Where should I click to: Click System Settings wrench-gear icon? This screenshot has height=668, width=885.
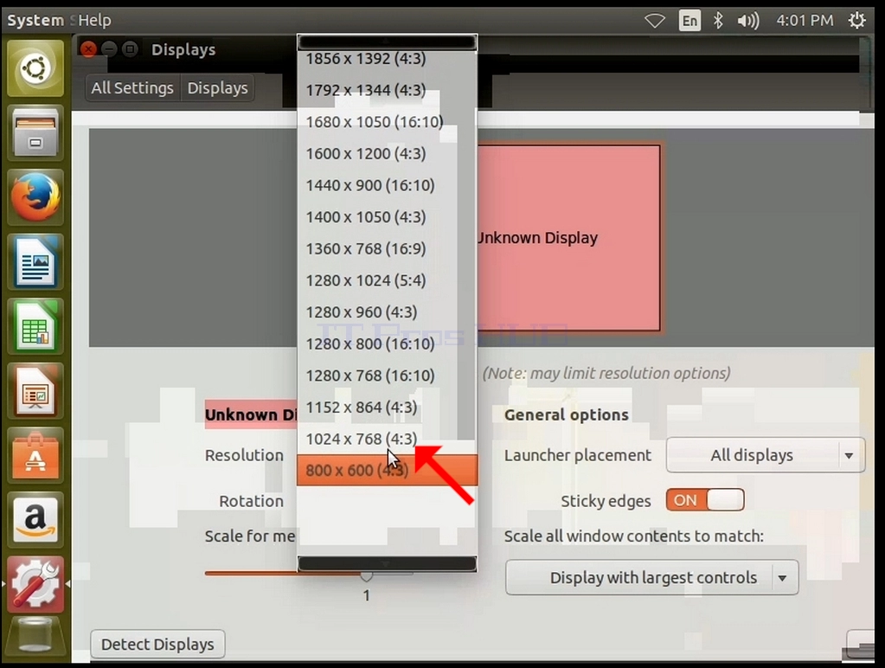point(35,584)
